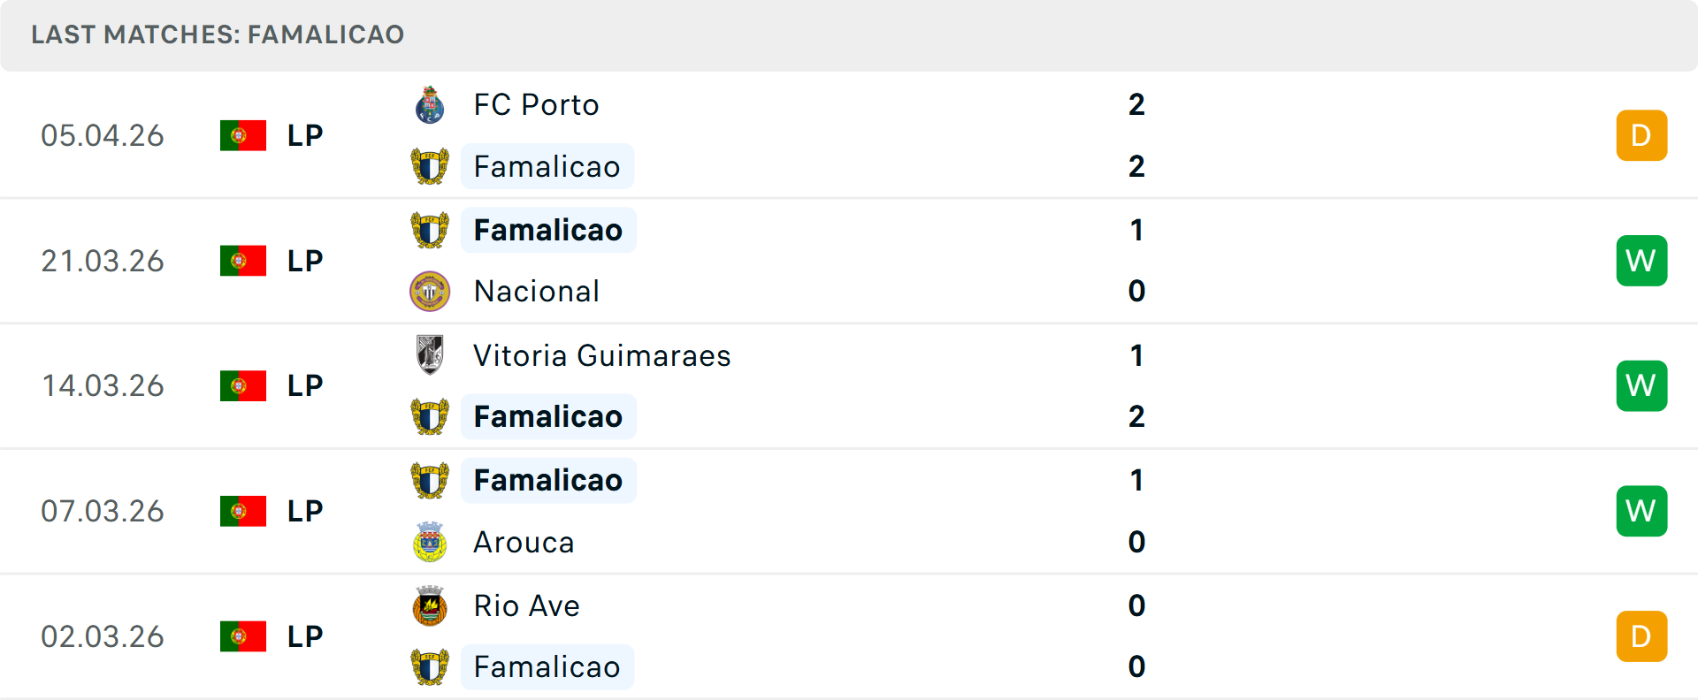Click the D badge for FC Porto match
The width and height of the screenshot is (1698, 700).
coord(1641,135)
